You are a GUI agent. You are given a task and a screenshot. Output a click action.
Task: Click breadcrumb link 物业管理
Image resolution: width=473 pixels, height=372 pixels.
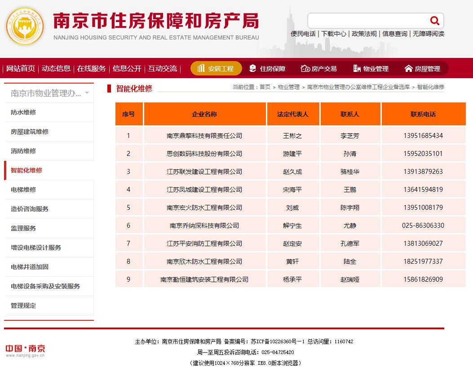coord(289,87)
